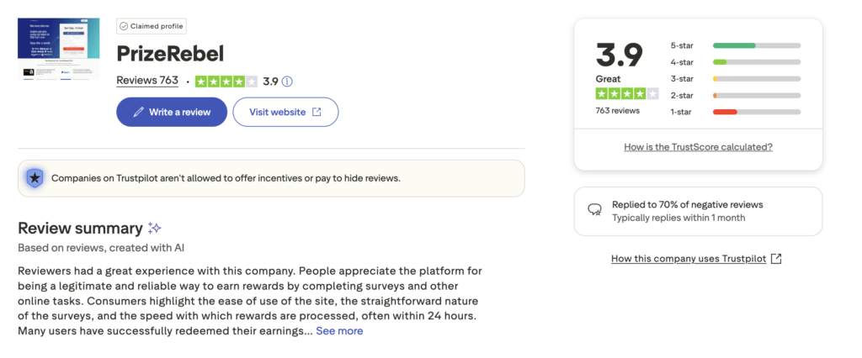This screenshot has height=358, width=862.
Task: Open the Reviews 763 link
Action: point(147,81)
